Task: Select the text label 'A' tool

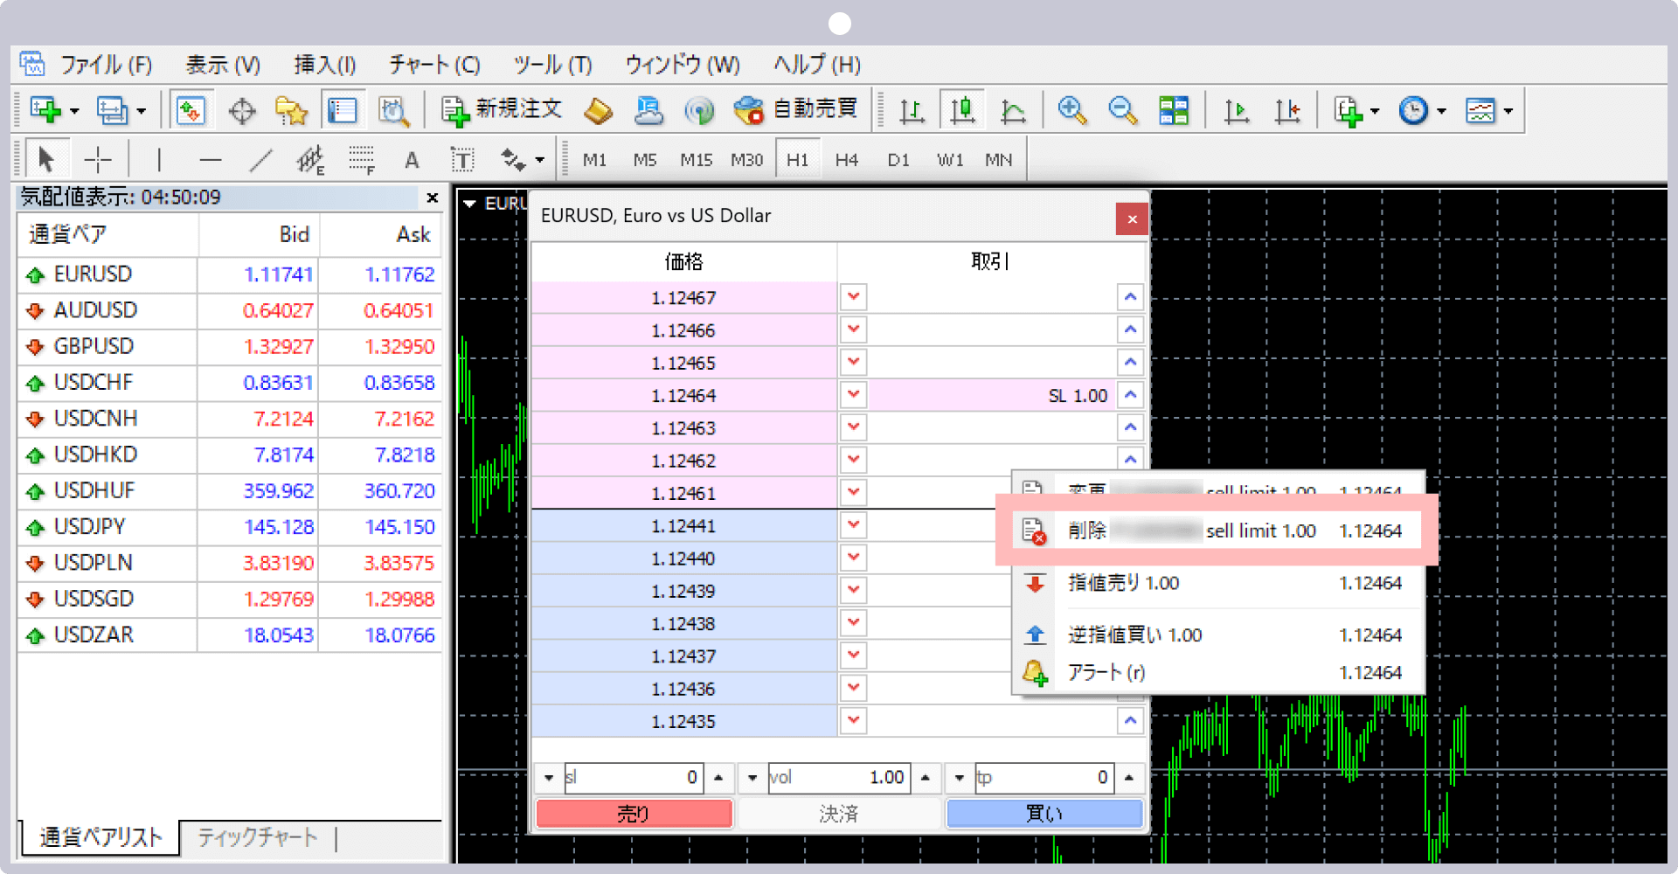Action: point(412,160)
